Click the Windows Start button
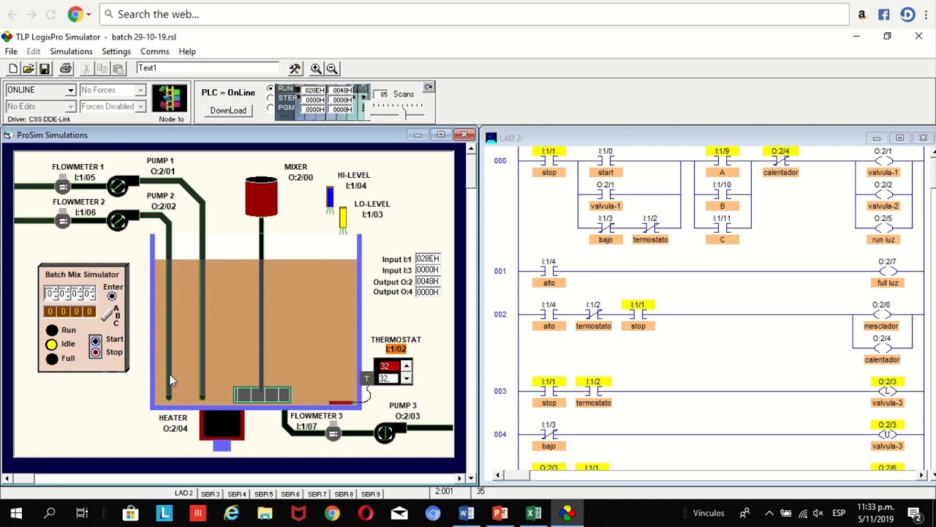The image size is (936, 527). pyautogui.click(x=16, y=513)
